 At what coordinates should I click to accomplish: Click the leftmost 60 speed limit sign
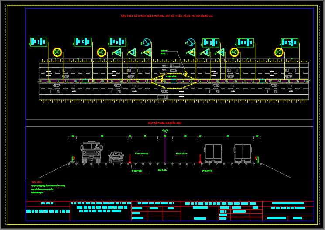[x=57, y=52]
